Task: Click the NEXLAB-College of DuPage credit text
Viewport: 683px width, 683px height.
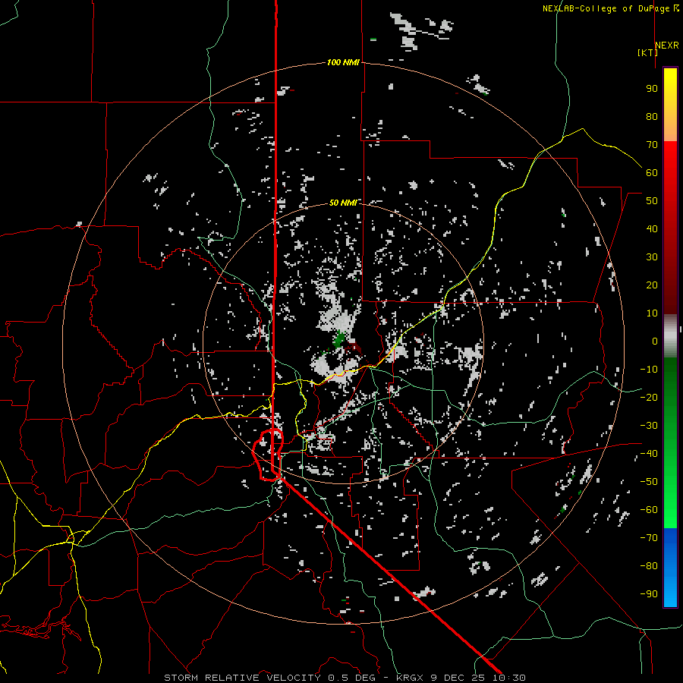Action: click(610, 8)
